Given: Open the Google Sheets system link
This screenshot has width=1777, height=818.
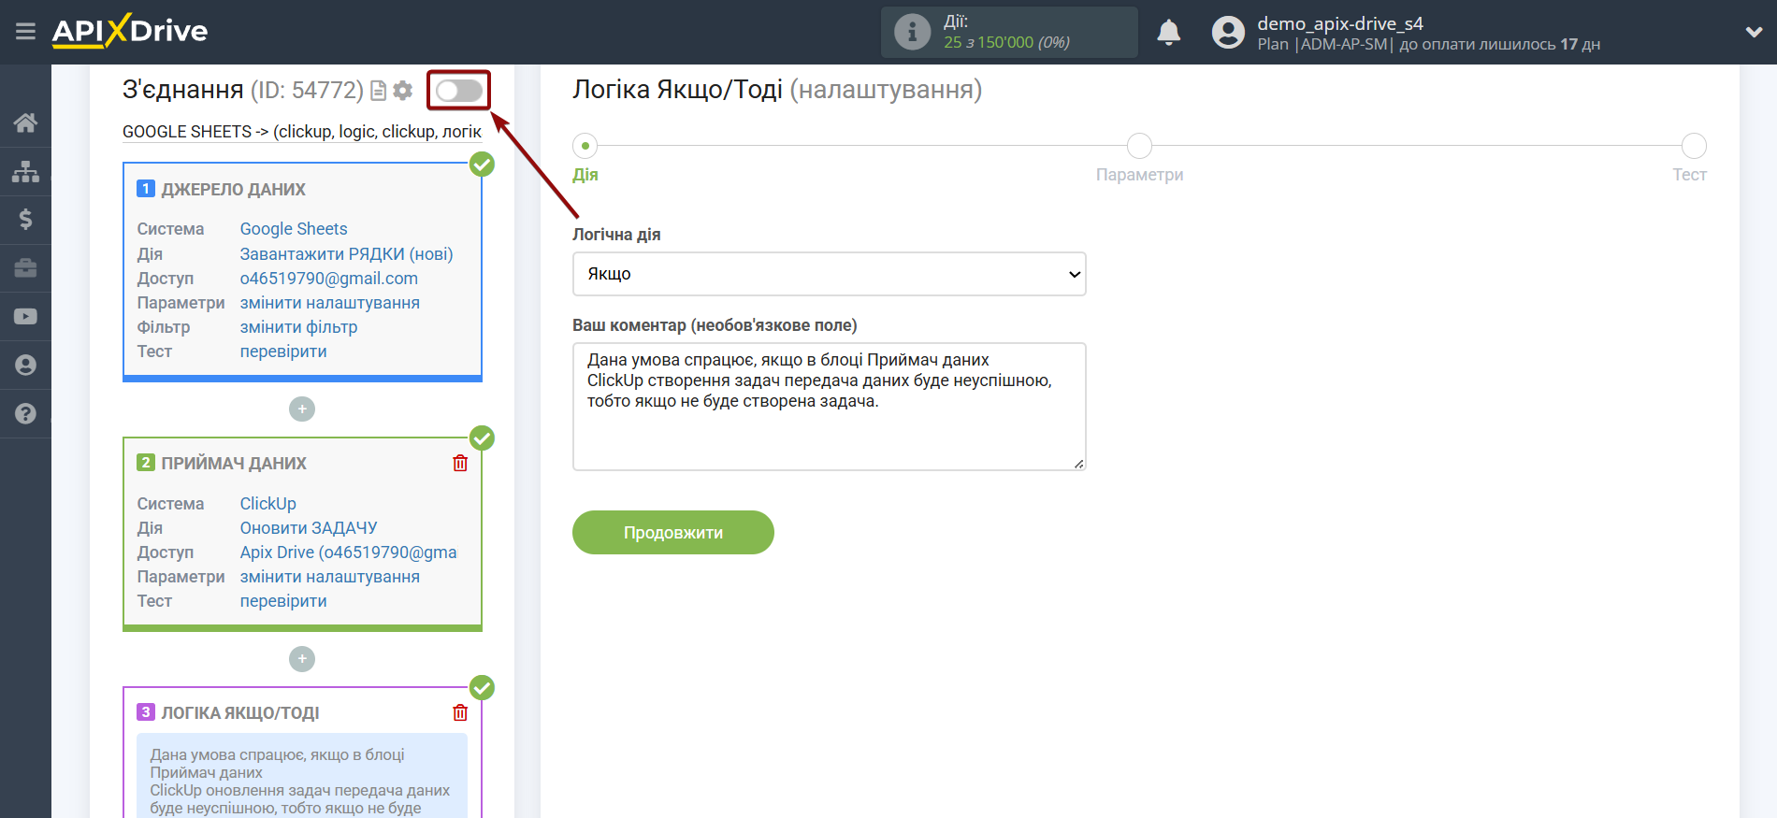Looking at the screenshot, I should coord(294,229).
